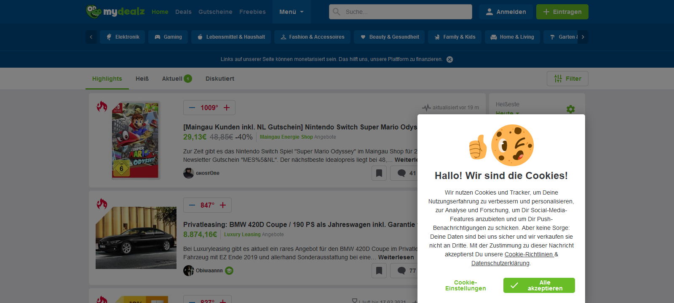
Task: Visit the Maingau Energie Shop link
Action: point(286,137)
